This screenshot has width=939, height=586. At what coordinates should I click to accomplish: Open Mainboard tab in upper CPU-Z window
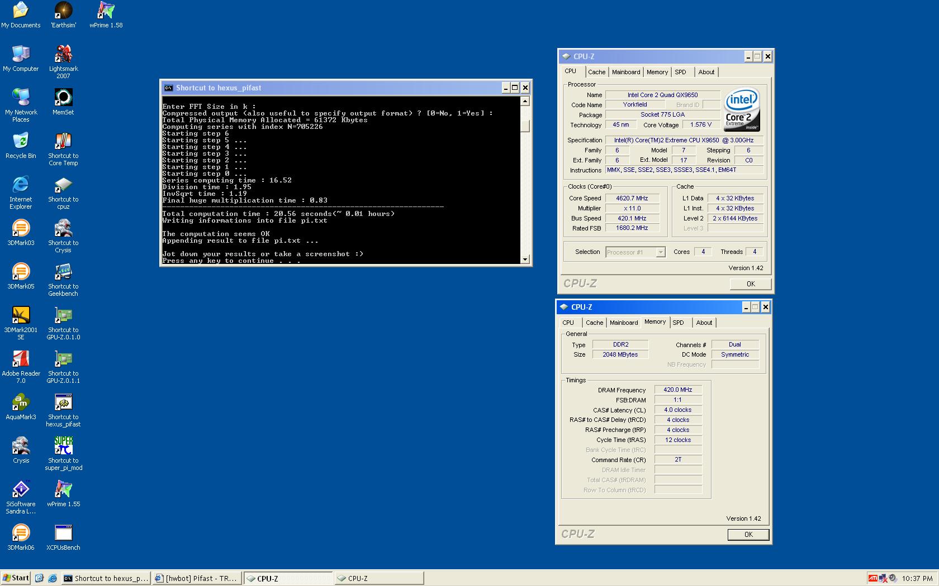626,72
